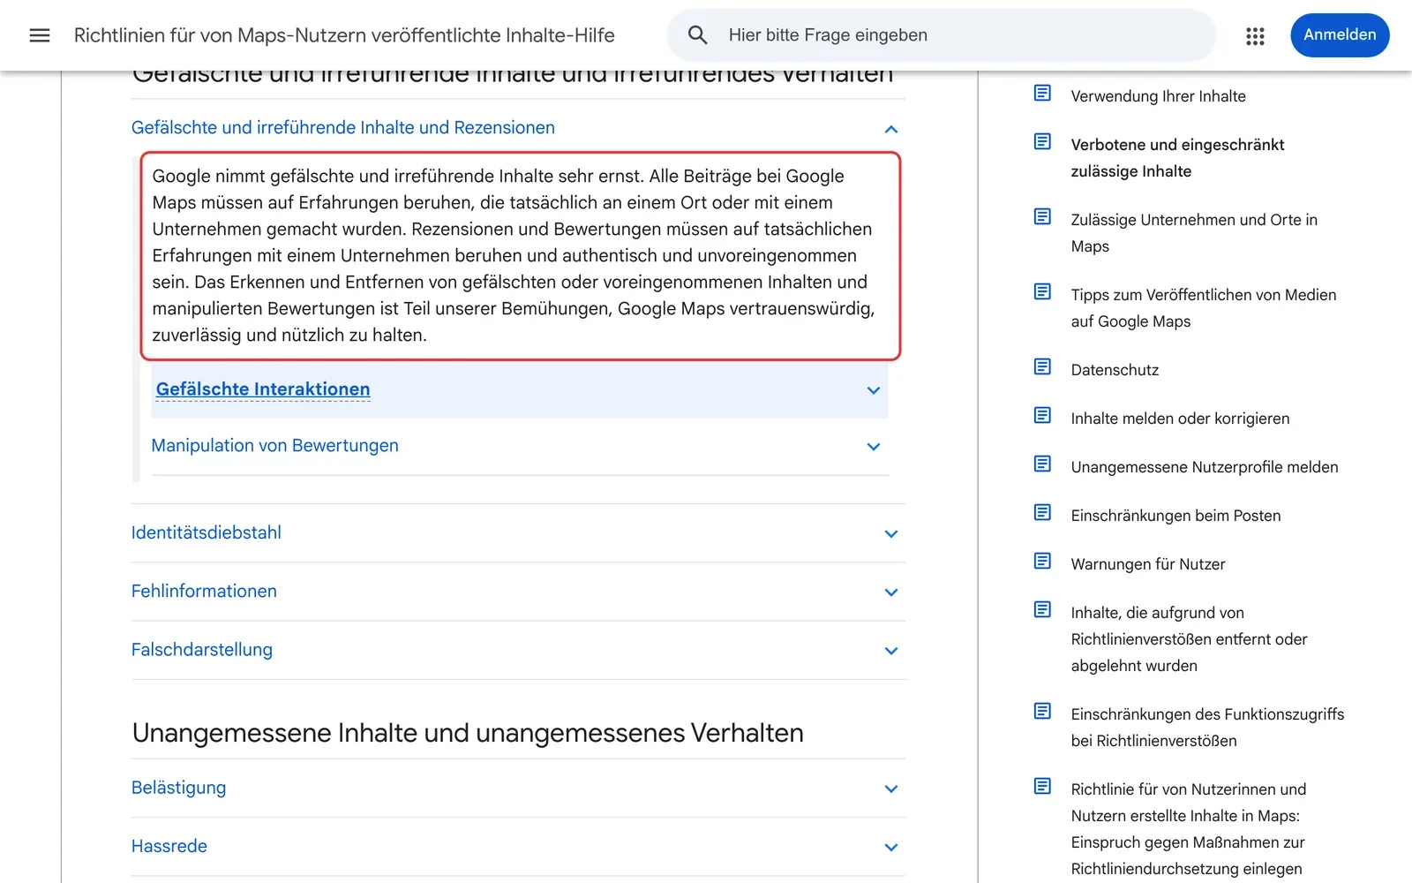
Task: Expand the Hassrede chevron
Action: 891,847
